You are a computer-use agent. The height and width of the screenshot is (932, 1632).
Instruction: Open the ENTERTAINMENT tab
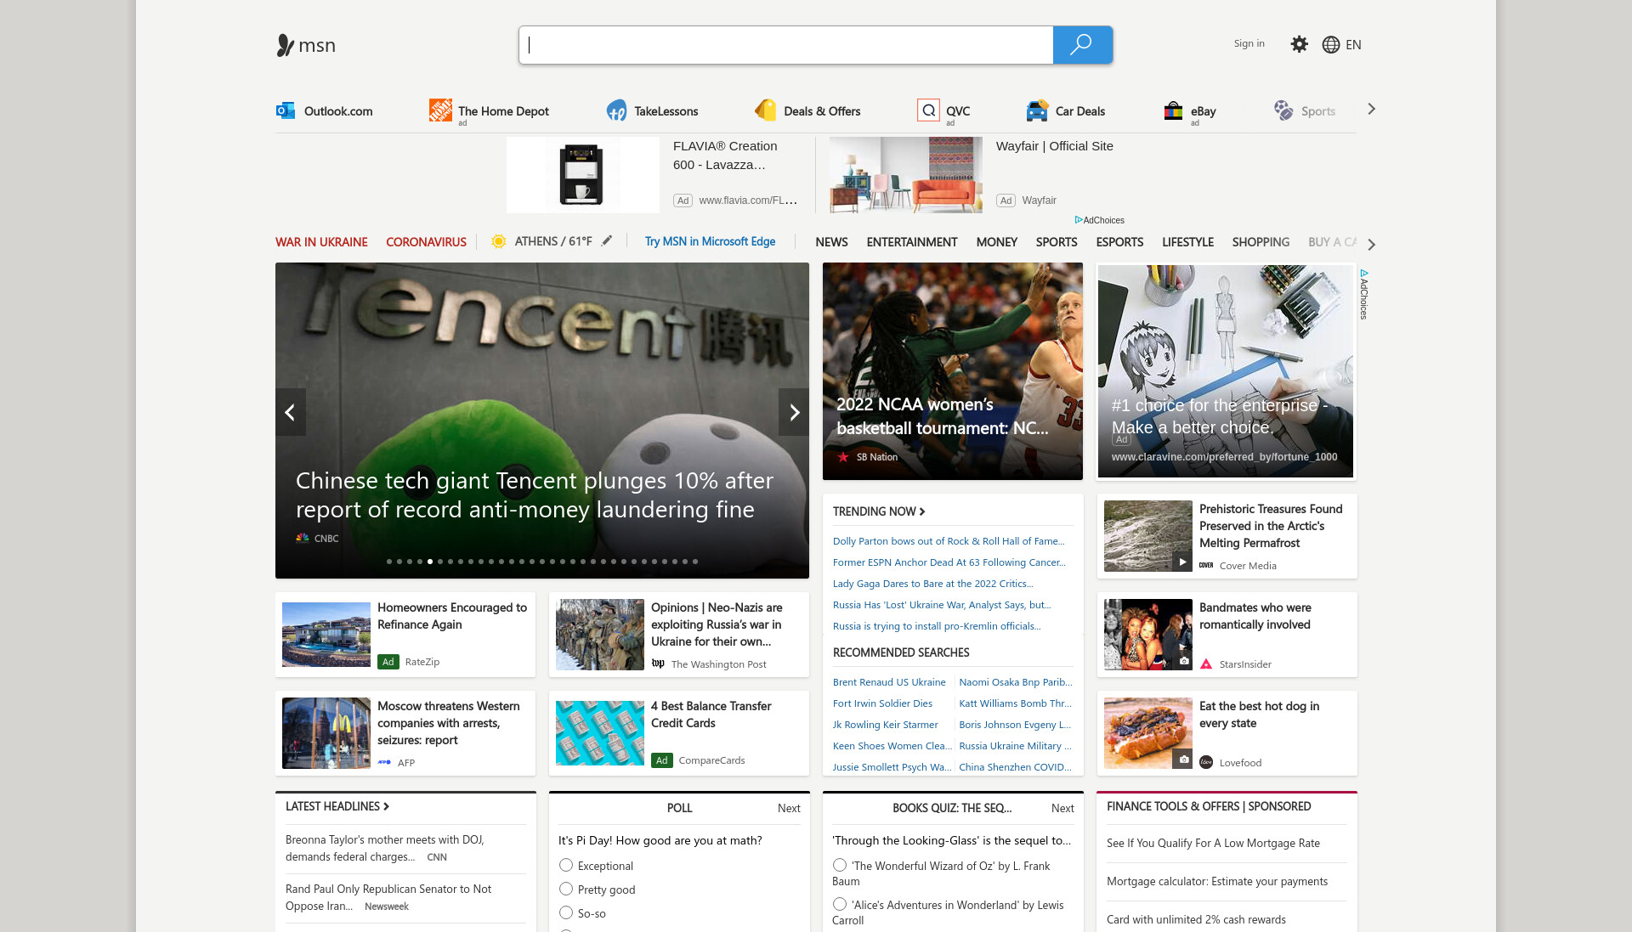pyautogui.click(x=912, y=242)
